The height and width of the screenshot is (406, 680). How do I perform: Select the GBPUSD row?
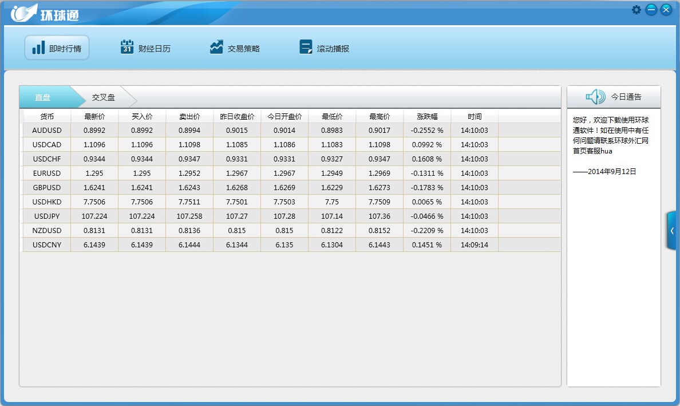pos(291,187)
